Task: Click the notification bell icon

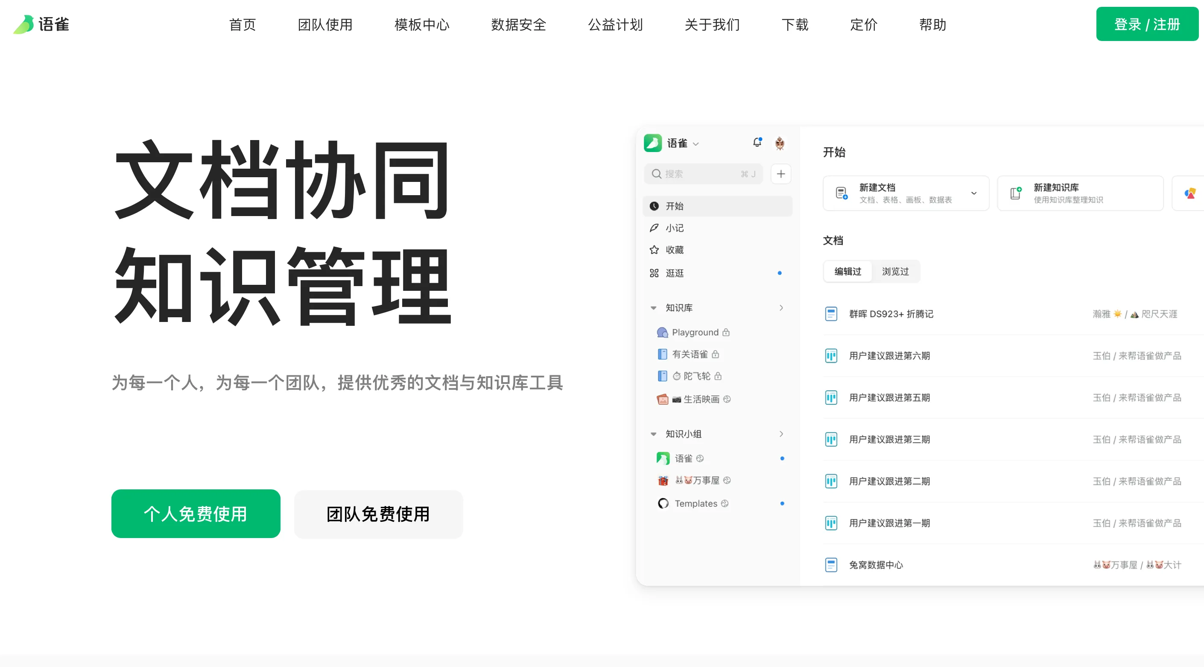Action: coord(757,143)
